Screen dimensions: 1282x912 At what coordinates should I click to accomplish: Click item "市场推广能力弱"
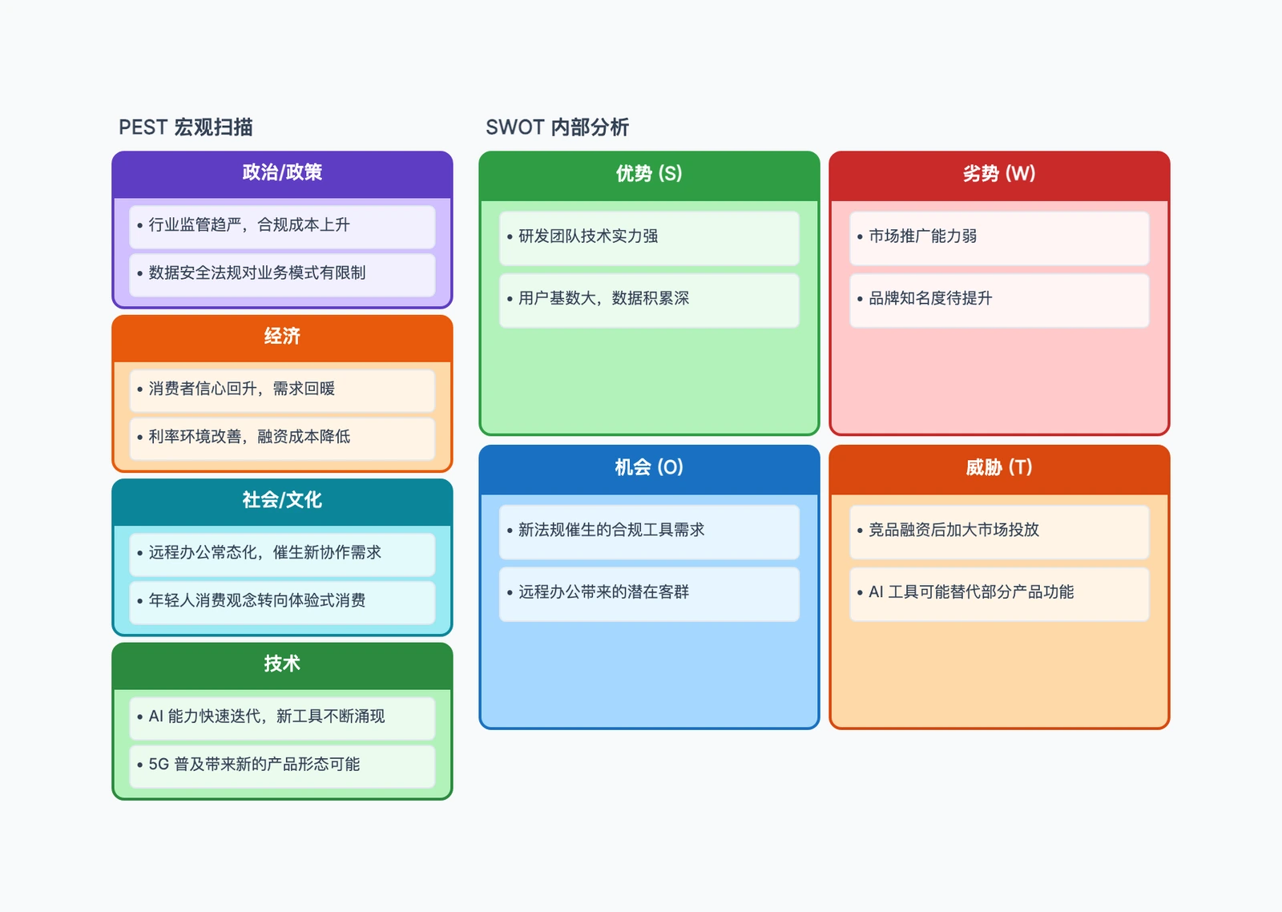pyautogui.click(x=999, y=237)
